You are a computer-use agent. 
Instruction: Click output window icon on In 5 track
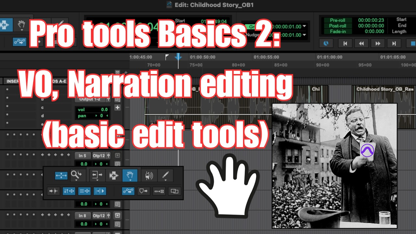(117, 155)
